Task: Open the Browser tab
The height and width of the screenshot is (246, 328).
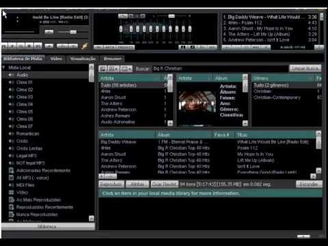Action: (113, 59)
